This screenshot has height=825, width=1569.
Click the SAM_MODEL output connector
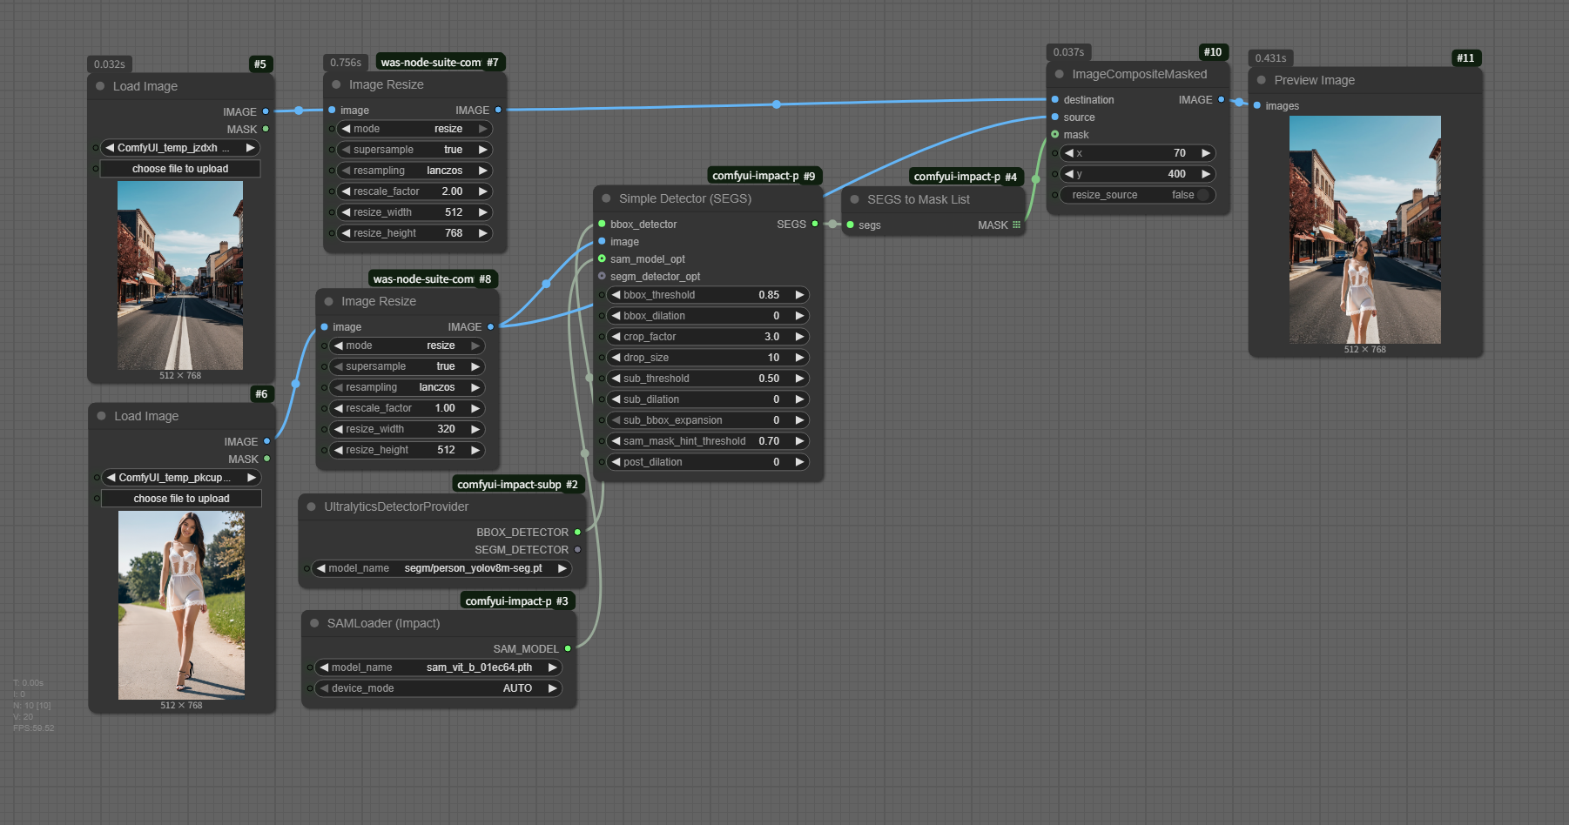tap(568, 649)
